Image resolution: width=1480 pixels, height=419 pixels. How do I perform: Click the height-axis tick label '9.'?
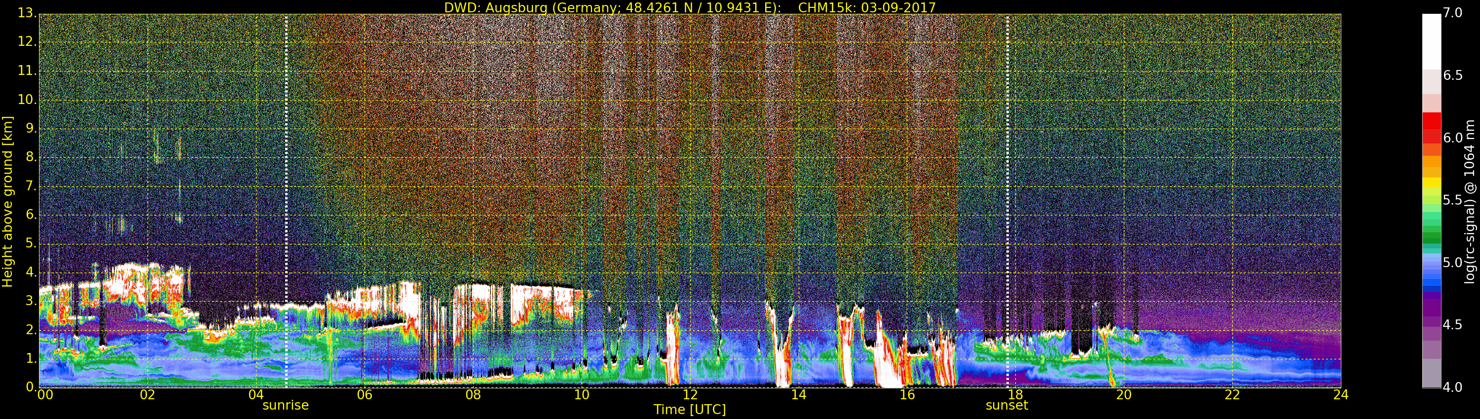click(31, 128)
